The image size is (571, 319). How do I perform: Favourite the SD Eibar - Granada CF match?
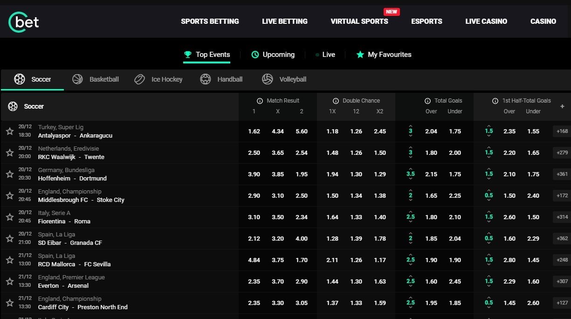(10, 239)
